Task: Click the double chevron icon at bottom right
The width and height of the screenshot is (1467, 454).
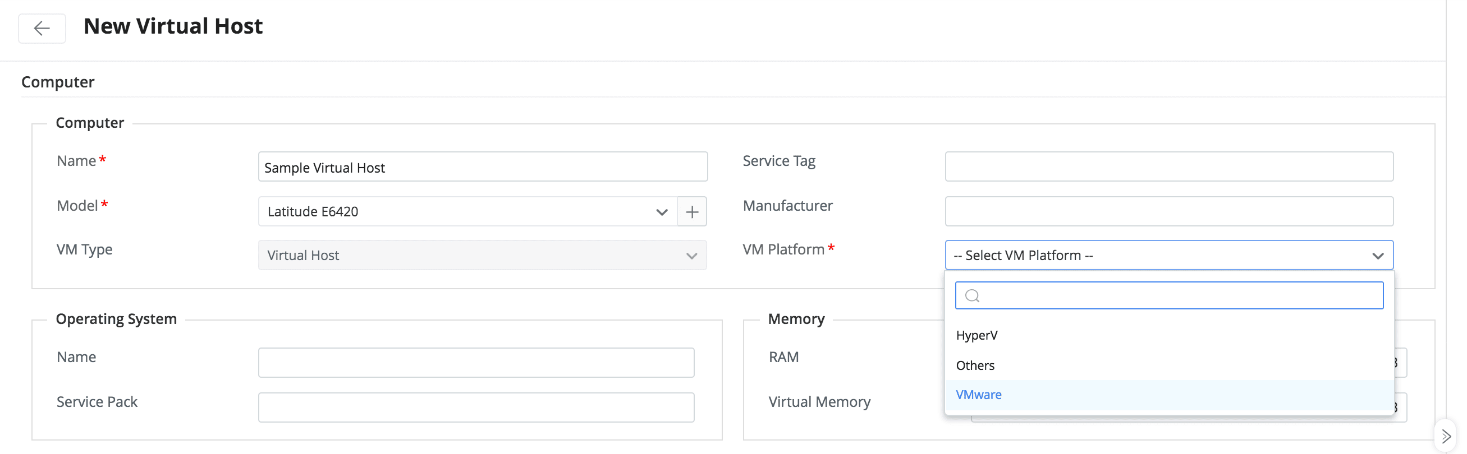Action: tap(1445, 437)
